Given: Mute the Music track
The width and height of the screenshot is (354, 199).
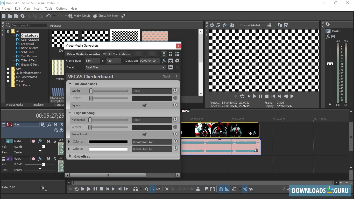Looking at the screenshot, I should [48, 159].
